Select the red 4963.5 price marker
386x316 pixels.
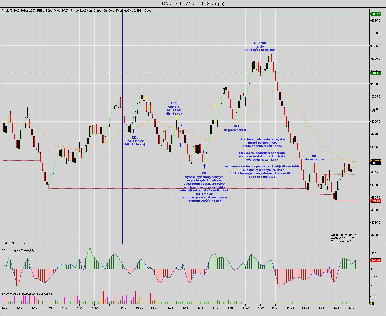(x=375, y=201)
